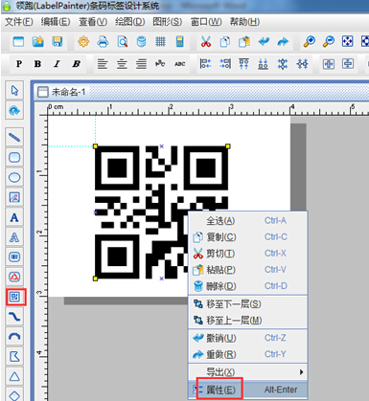Viewport: 369px width, 401px height.
Task: Toggle the grid icon in toolbar
Action: coord(160,42)
